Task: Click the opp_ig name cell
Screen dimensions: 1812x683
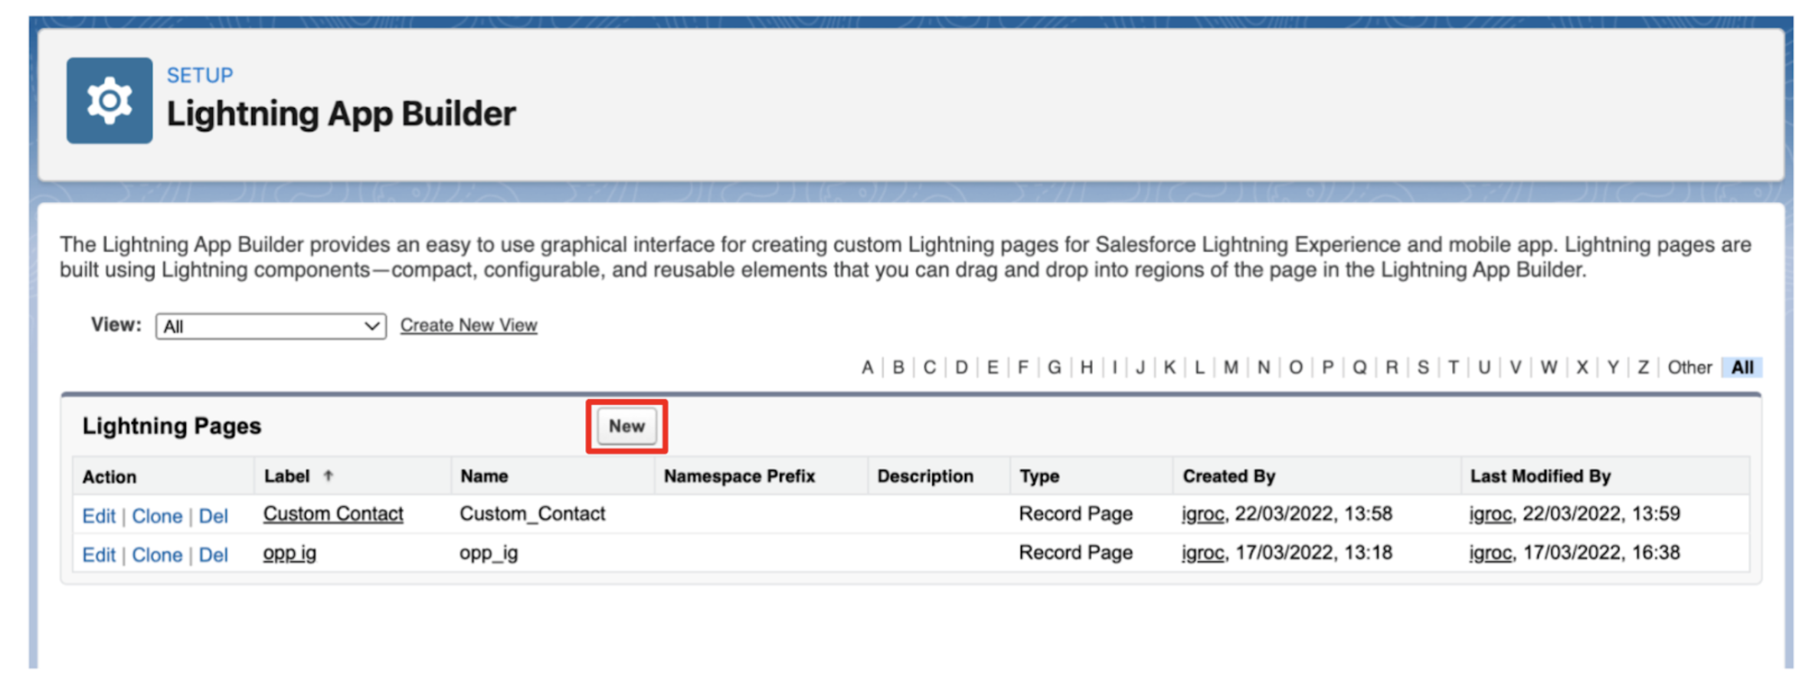Action: click(x=489, y=553)
